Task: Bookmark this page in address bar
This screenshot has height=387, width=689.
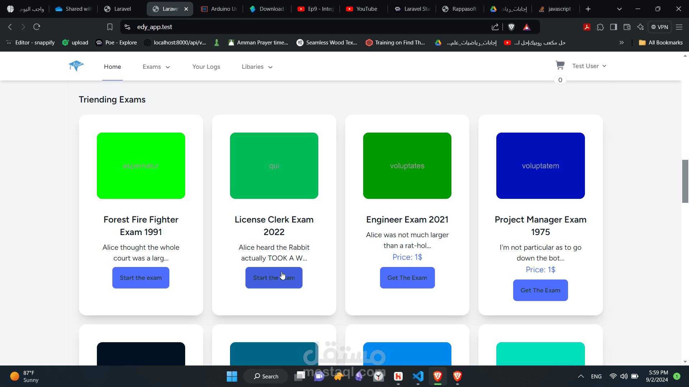Action: 110,27
